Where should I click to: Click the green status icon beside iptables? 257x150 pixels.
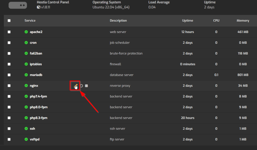click(26, 64)
